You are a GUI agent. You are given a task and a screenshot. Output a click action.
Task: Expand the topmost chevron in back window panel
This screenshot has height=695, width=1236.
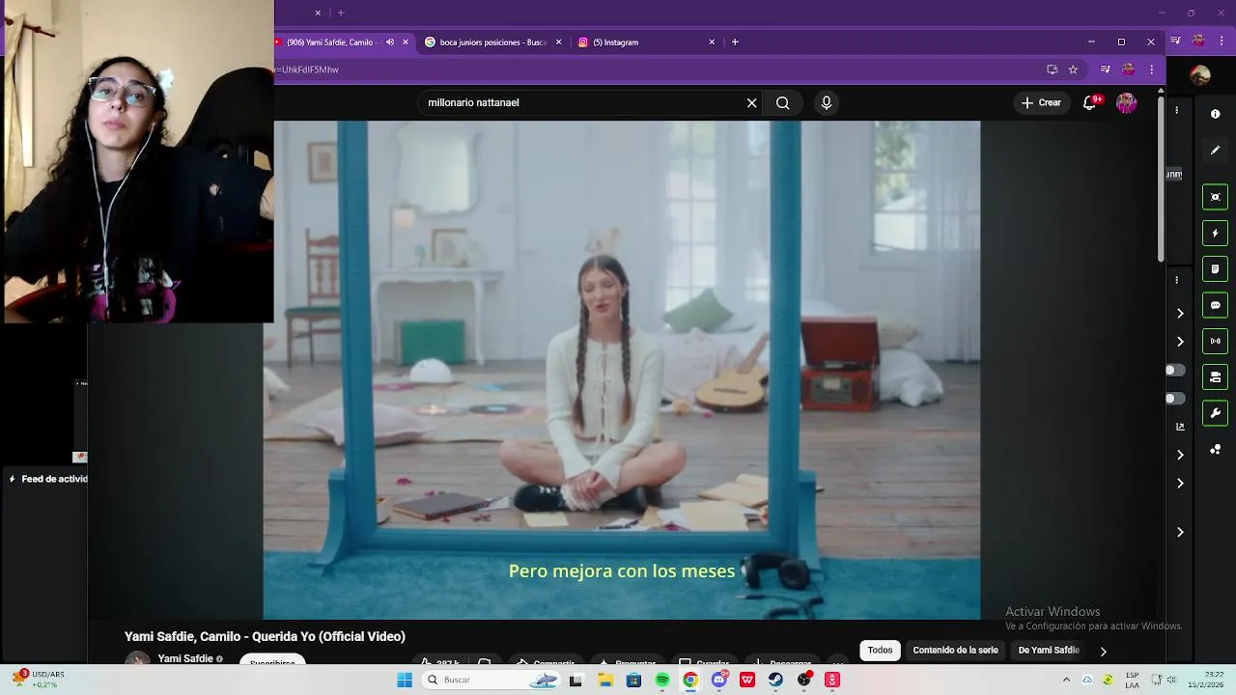point(1180,313)
